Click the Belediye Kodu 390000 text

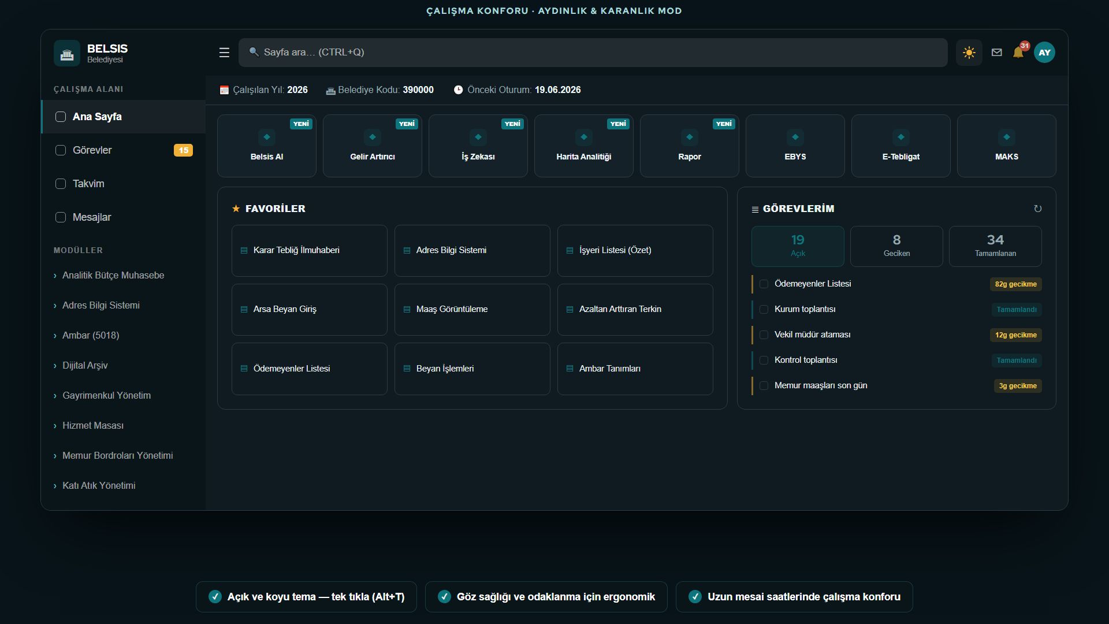[x=385, y=90]
